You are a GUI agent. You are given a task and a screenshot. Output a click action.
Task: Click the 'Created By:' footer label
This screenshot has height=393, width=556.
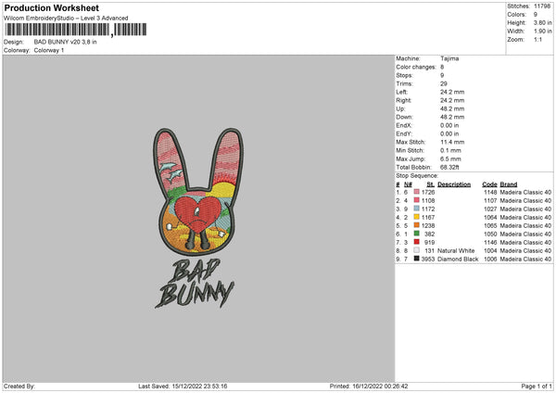19,386
